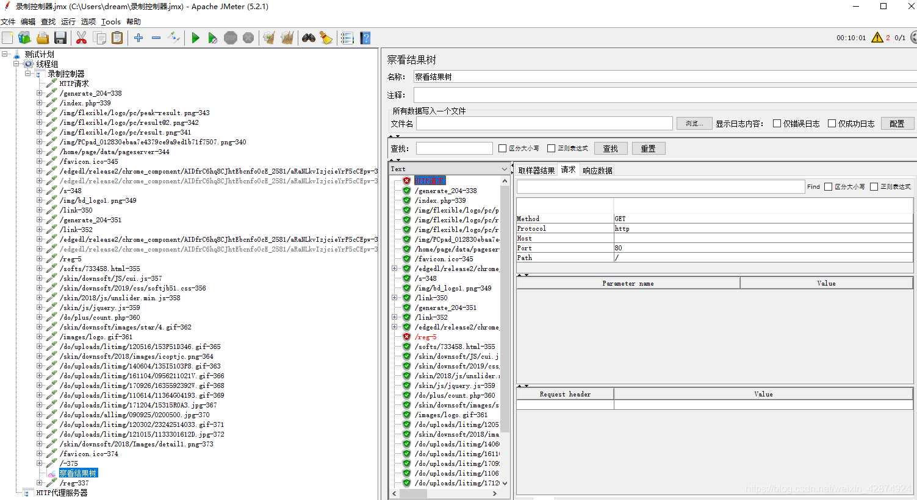Click the 重置 button
917x500 pixels.
pos(649,149)
